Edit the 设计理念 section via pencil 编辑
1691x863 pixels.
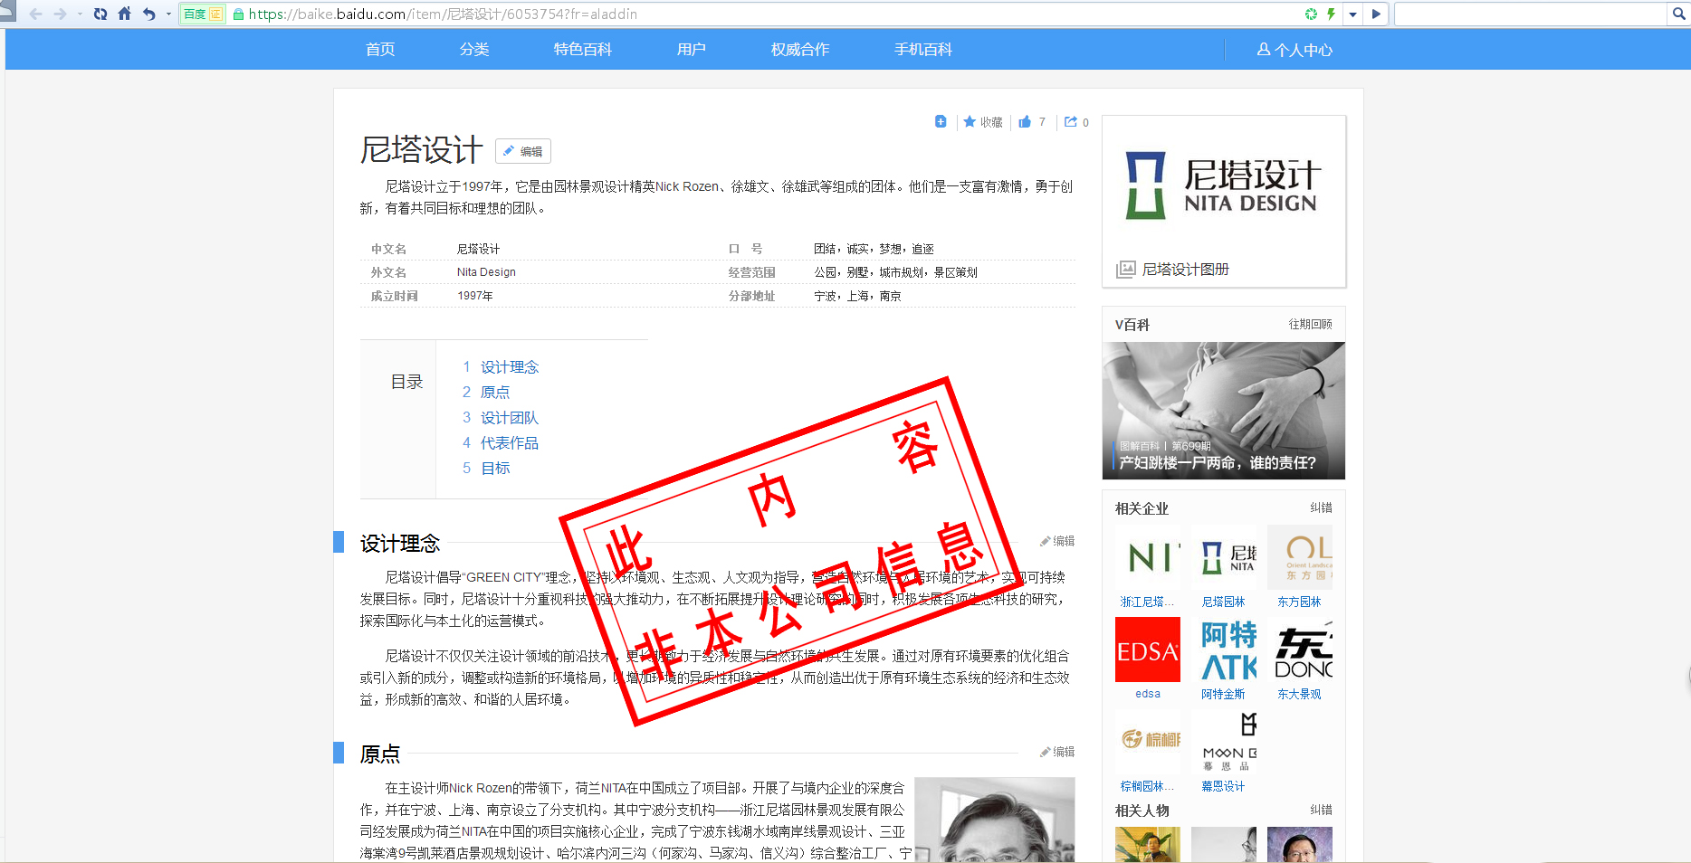click(1057, 541)
